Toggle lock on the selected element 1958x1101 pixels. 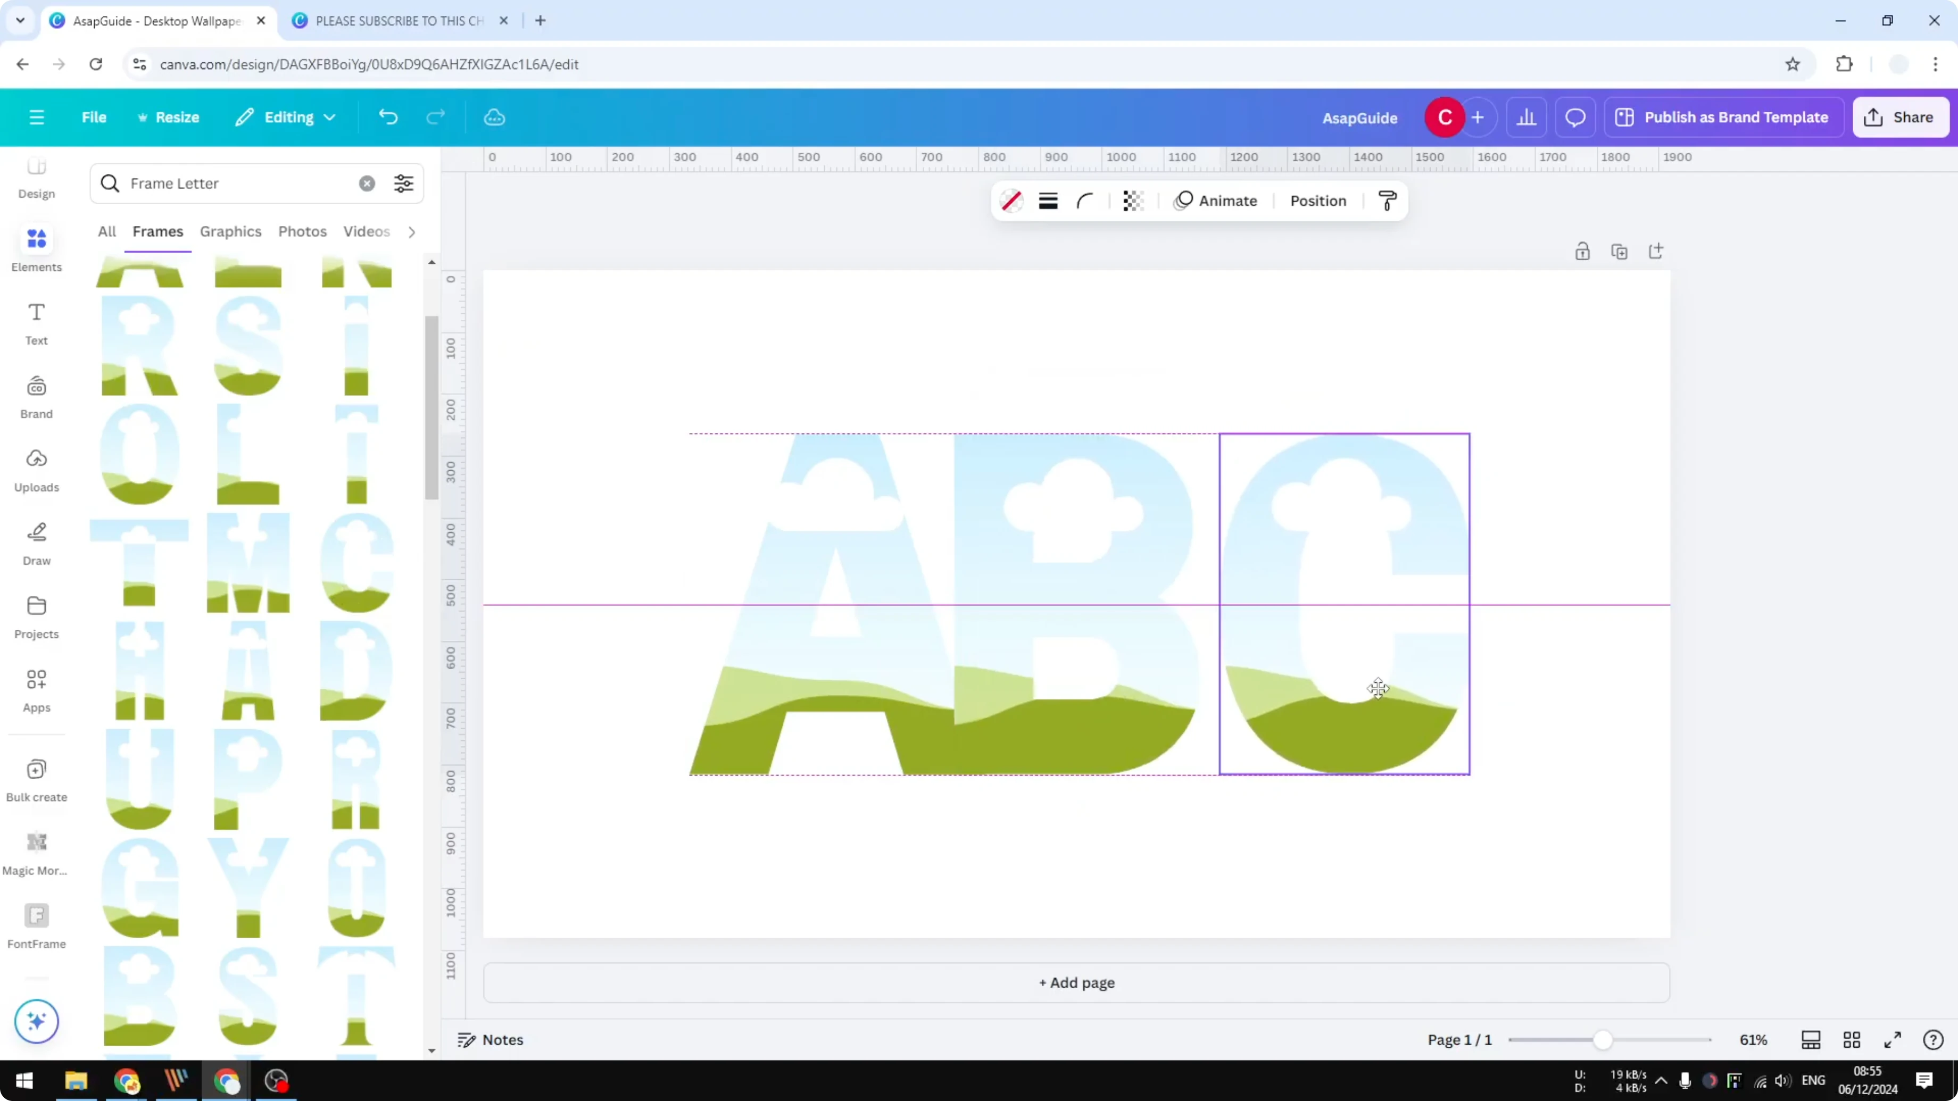point(1582,251)
